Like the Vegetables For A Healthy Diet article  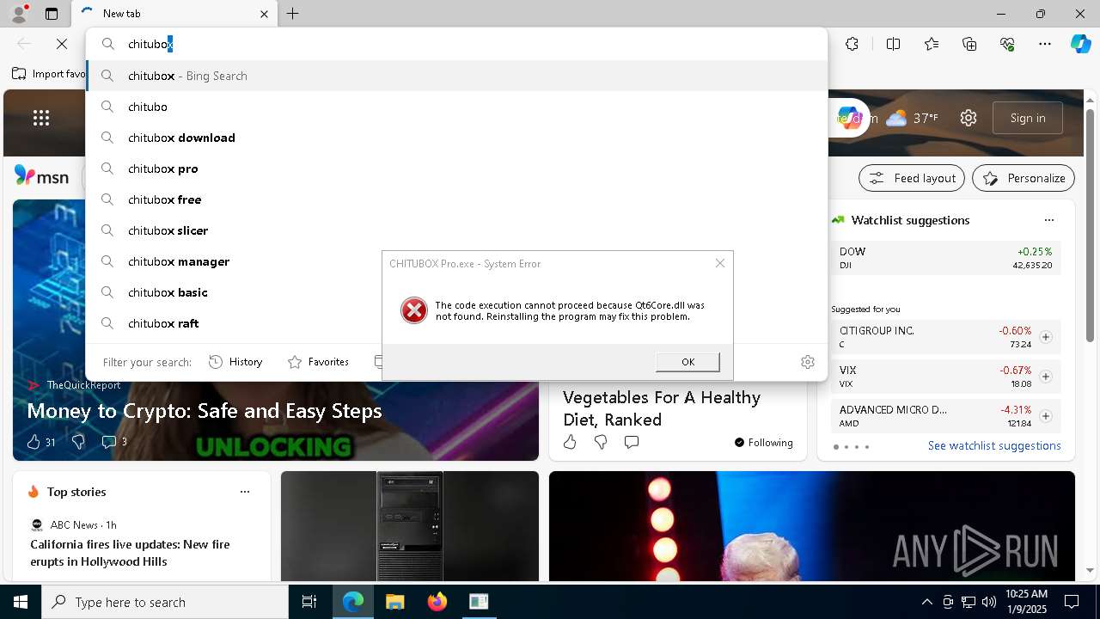pyautogui.click(x=570, y=442)
